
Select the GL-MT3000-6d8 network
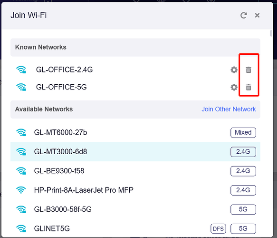[x=135, y=152]
